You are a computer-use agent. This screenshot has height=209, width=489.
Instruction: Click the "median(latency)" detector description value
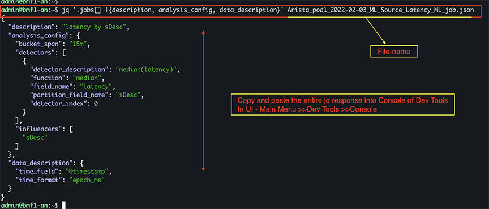(x=148, y=69)
